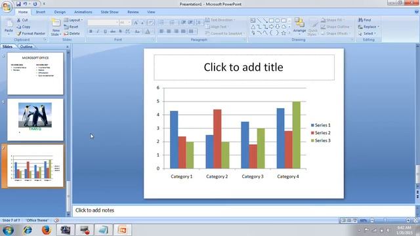The height and width of the screenshot is (236, 420).
Task: Click Increase Font Size icon
Action: point(136,22)
